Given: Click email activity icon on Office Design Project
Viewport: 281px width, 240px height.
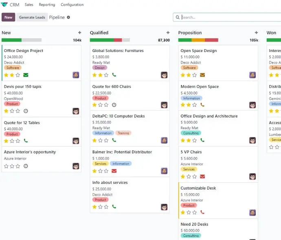Looking at the screenshot, I should [26, 75].
